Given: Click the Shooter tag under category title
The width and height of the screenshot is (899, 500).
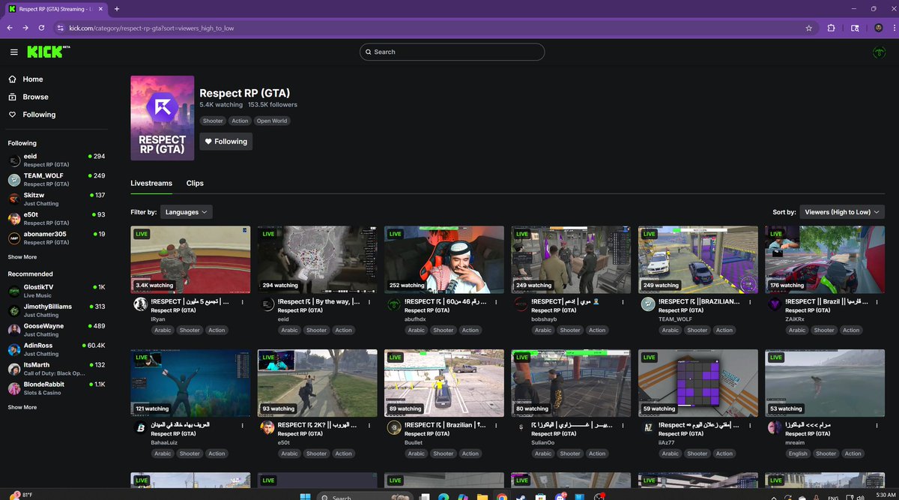Looking at the screenshot, I should (213, 121).
